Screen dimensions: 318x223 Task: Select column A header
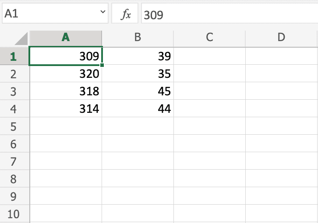pyautogui.click(x=66, y=38)
